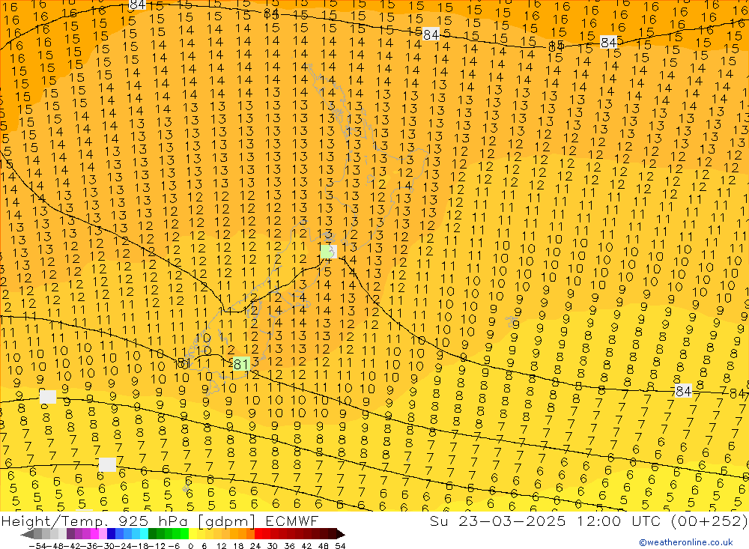Click the cyan swatch just left of dark green
Screen dimensions: 749x549
[144, 534]
